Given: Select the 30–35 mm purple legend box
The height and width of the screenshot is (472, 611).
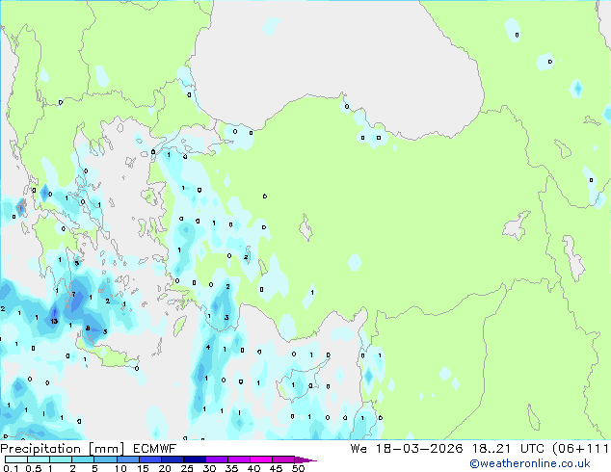Looking at the screenshot, I should 217,459.
